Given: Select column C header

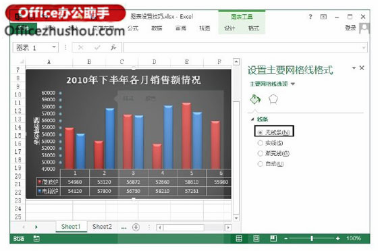Looking at the screenshot, I should tap(122, 62).
